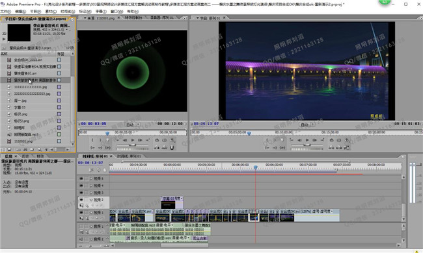Step forward one frame in program monitor
Screen dimensions: 423x253
tap(314, 140)
